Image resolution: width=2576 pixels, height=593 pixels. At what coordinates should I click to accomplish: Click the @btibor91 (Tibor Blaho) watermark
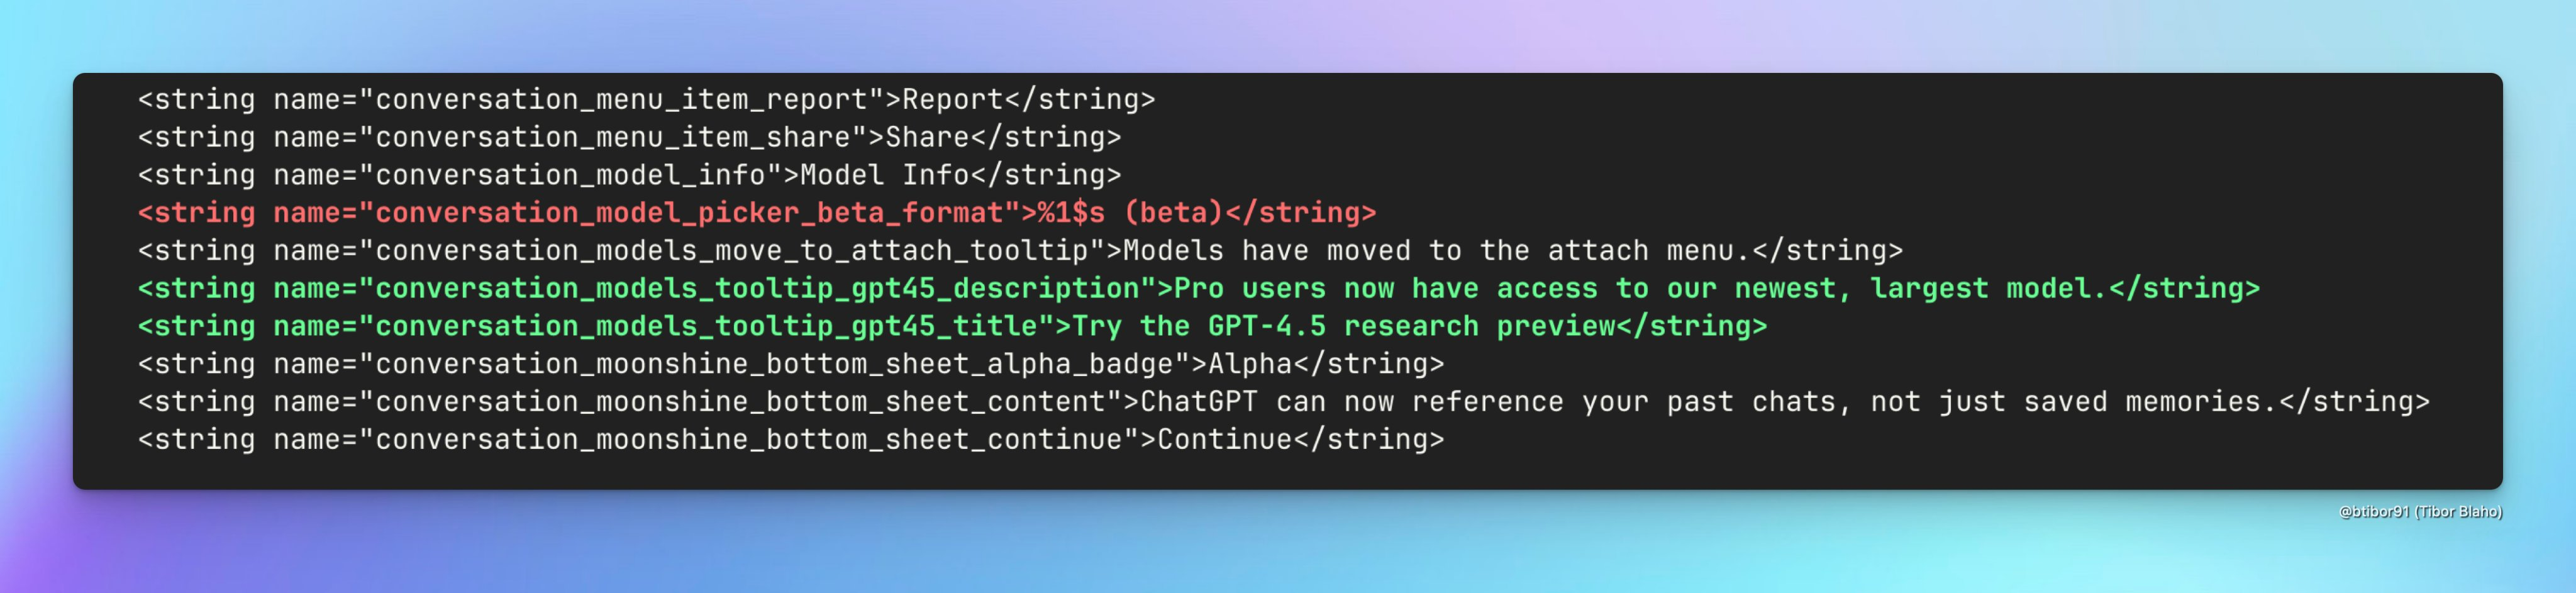pyautogui.click(x=2419, y=512)
